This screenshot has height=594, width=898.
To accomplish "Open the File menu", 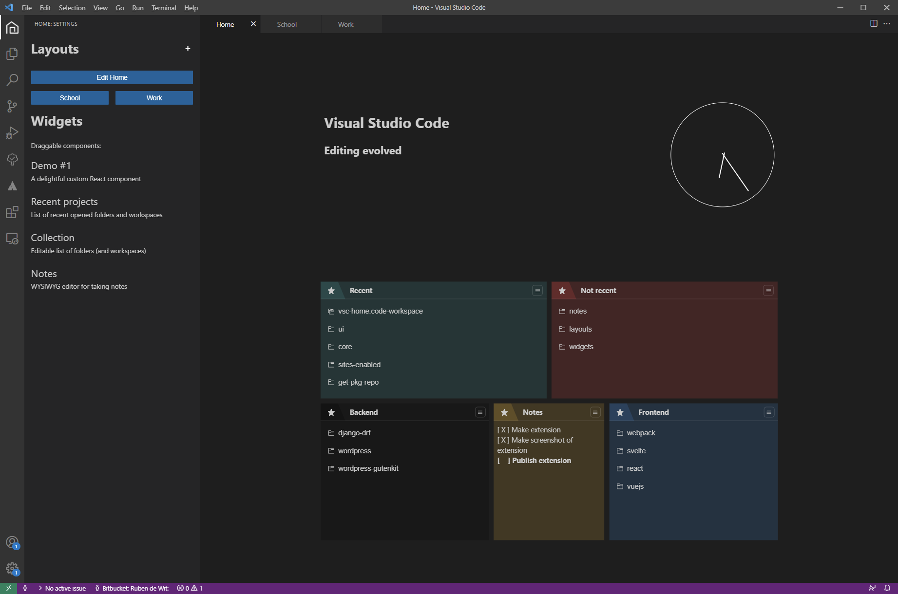I will pos(27,8).
